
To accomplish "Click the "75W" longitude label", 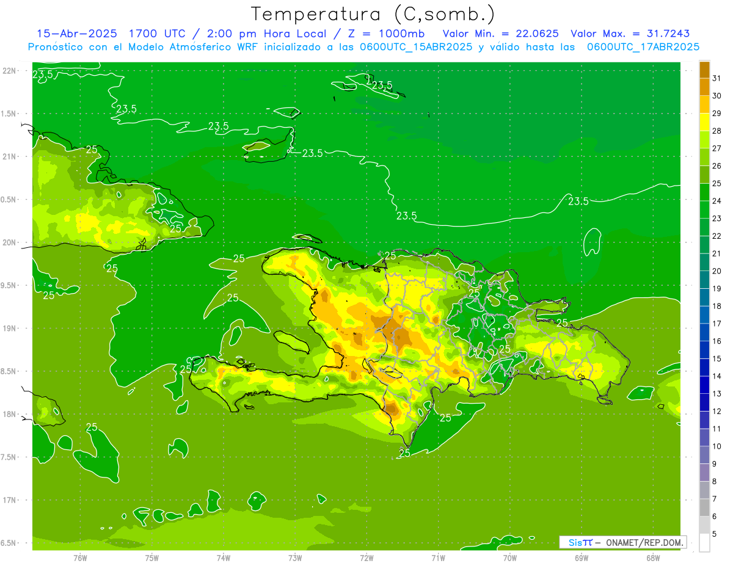I will (151, 558).
